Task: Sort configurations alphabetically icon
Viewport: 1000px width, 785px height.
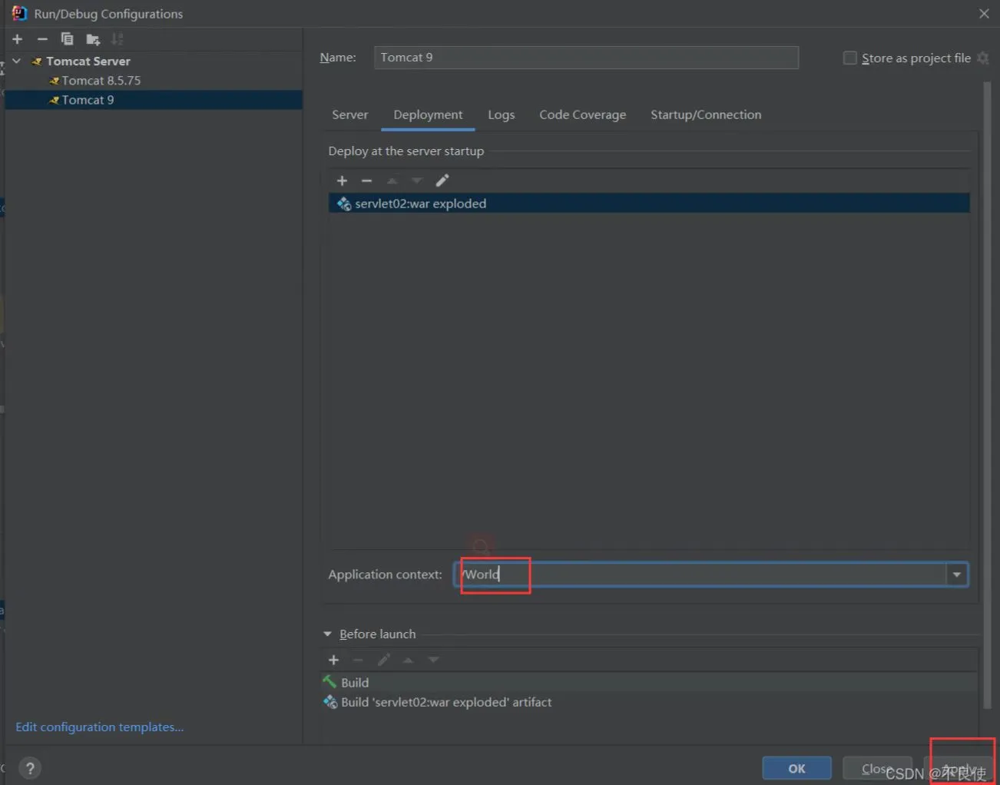Action: tap(117, 39)
